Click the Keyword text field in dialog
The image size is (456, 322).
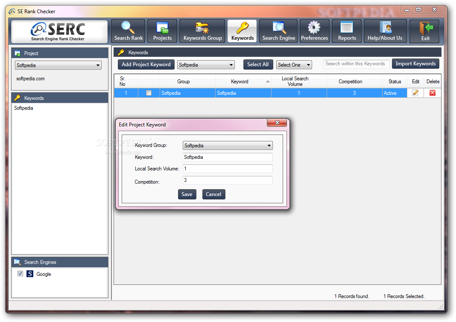click(x=228, y=157)
